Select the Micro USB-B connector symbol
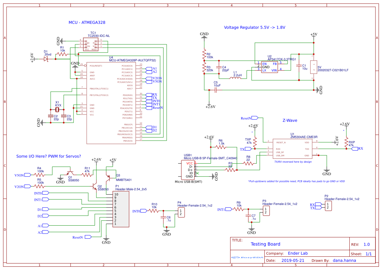Image resolution: width=382 pixels, height=270 pixels. coord(188,170)
